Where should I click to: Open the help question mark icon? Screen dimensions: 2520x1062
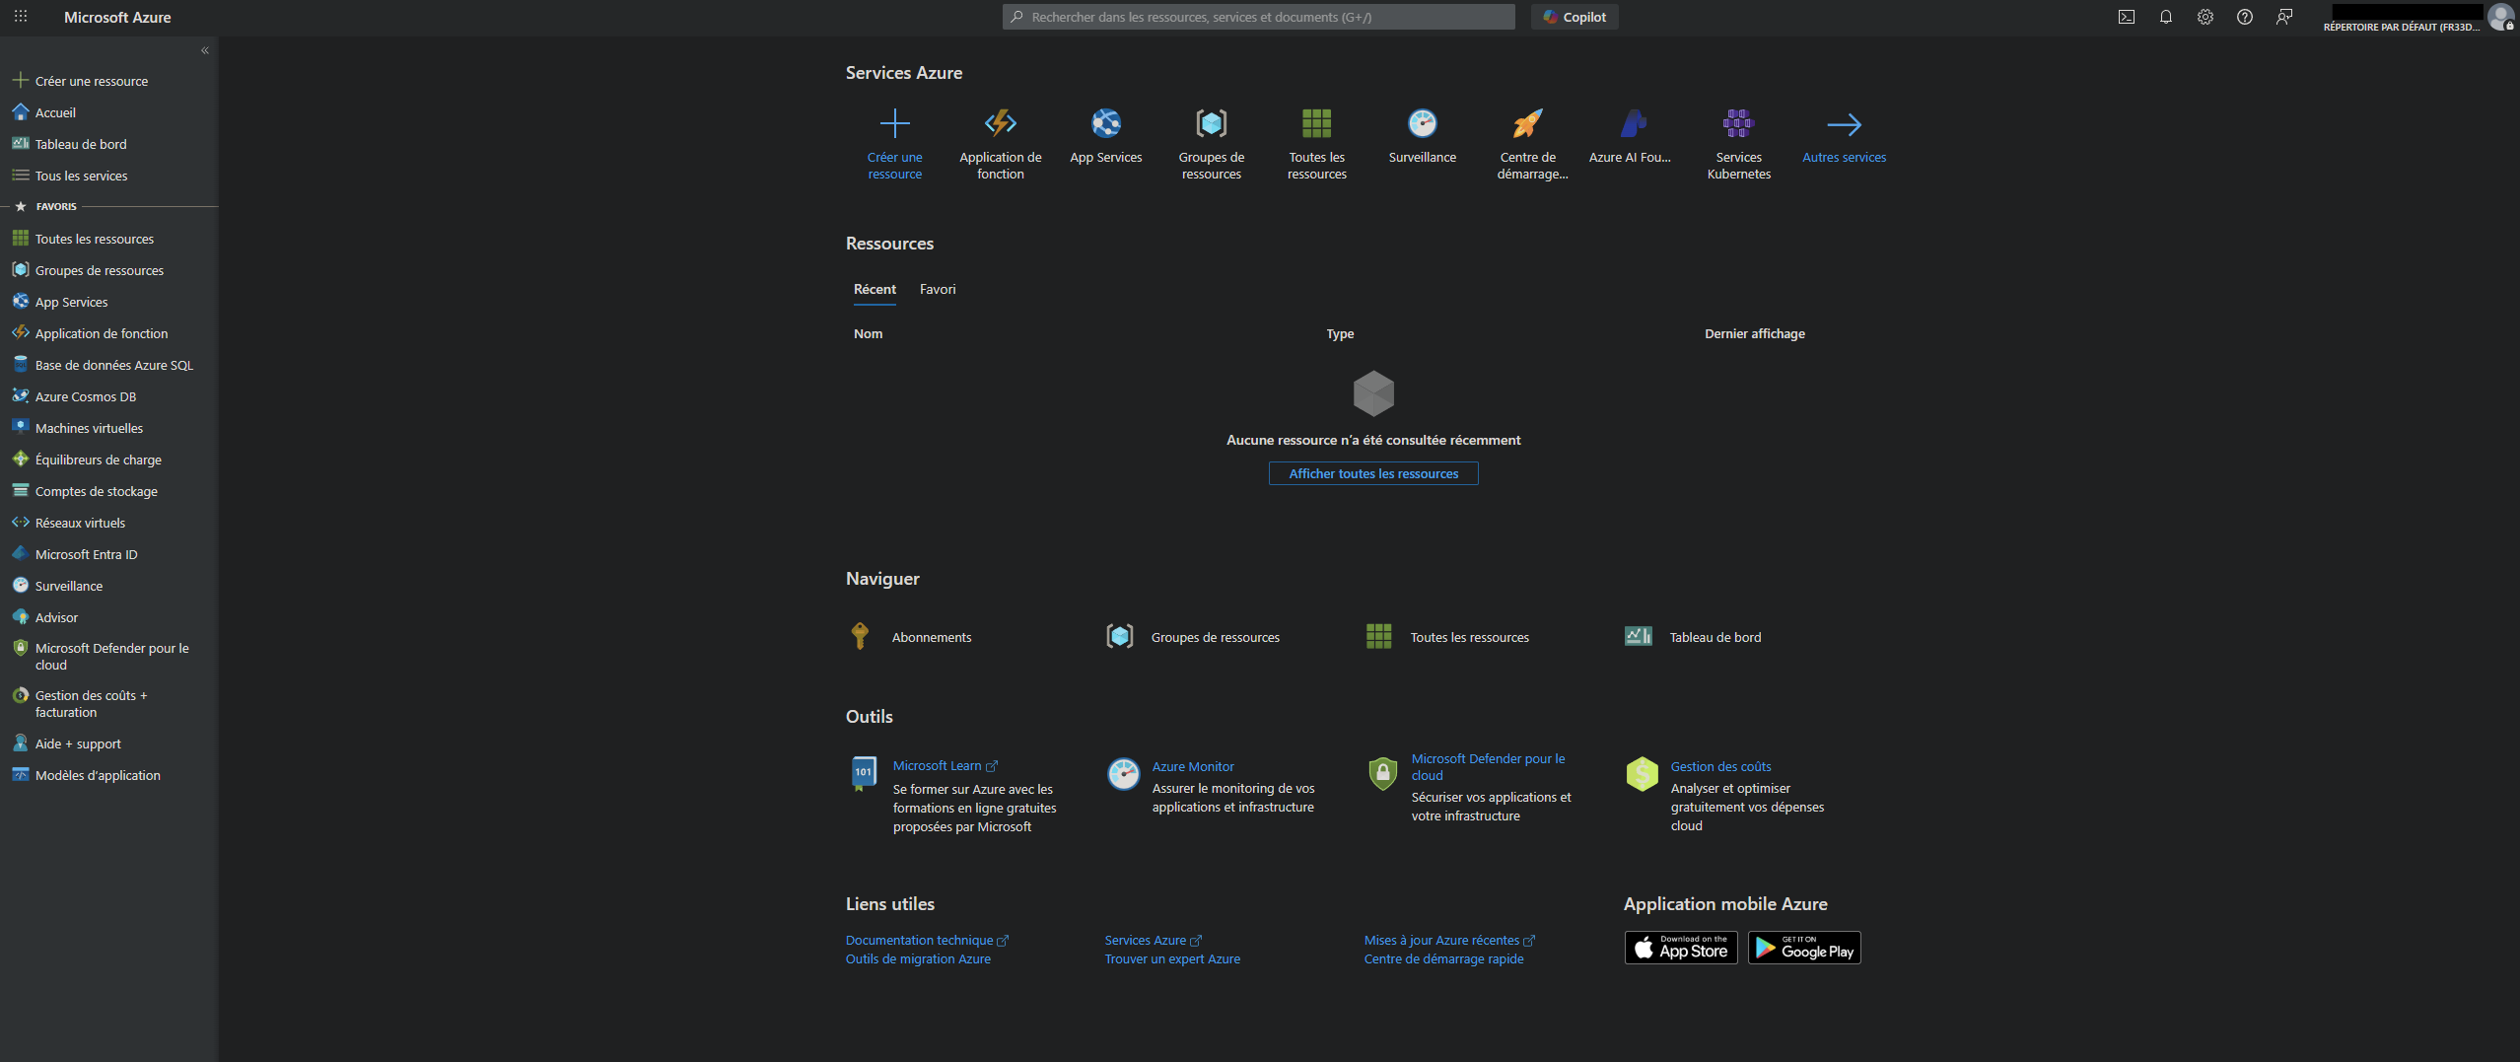coord(2245,17)
